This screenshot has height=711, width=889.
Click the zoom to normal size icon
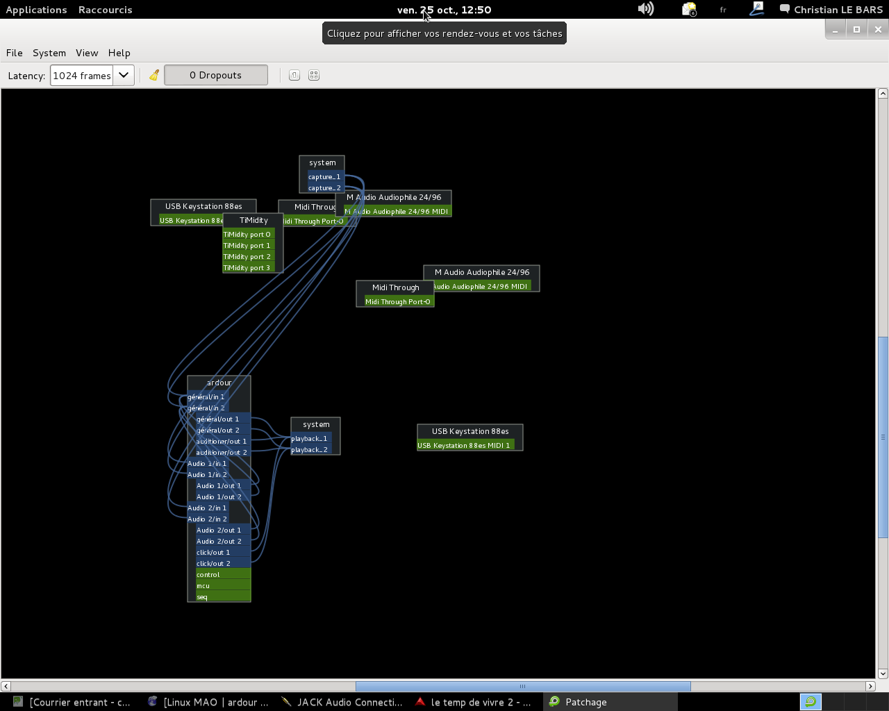[294, 75]
